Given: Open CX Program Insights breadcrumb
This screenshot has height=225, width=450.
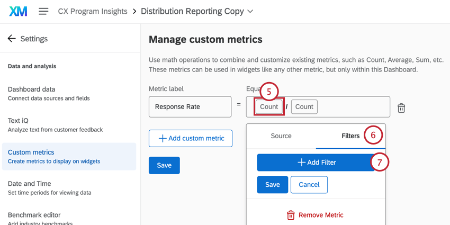Looking at the screenshot, I should (93, 11).
